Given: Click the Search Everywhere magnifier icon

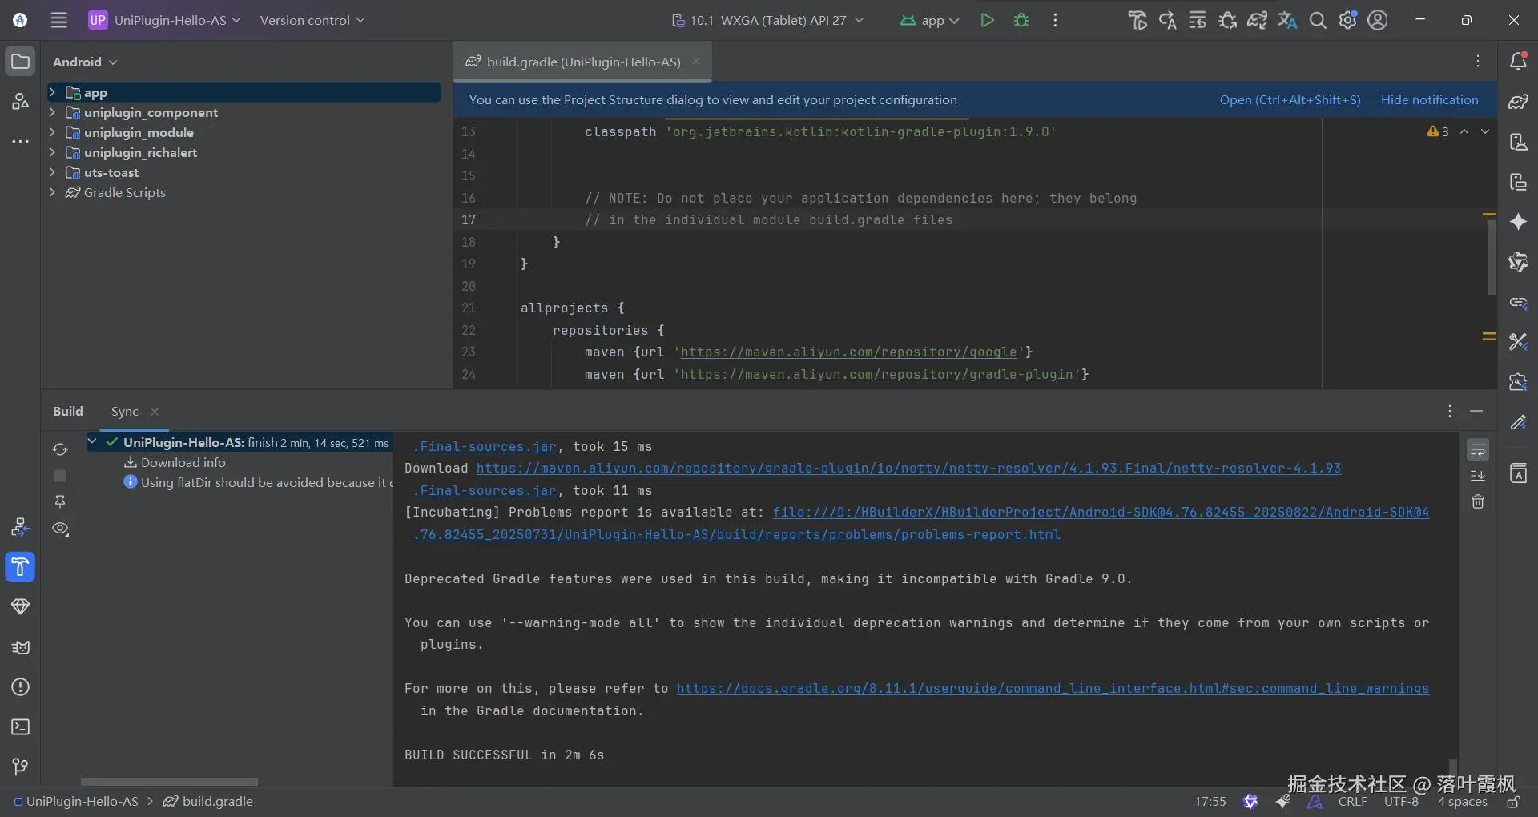Looking at the screenshot, I should tap(1318, 20).
